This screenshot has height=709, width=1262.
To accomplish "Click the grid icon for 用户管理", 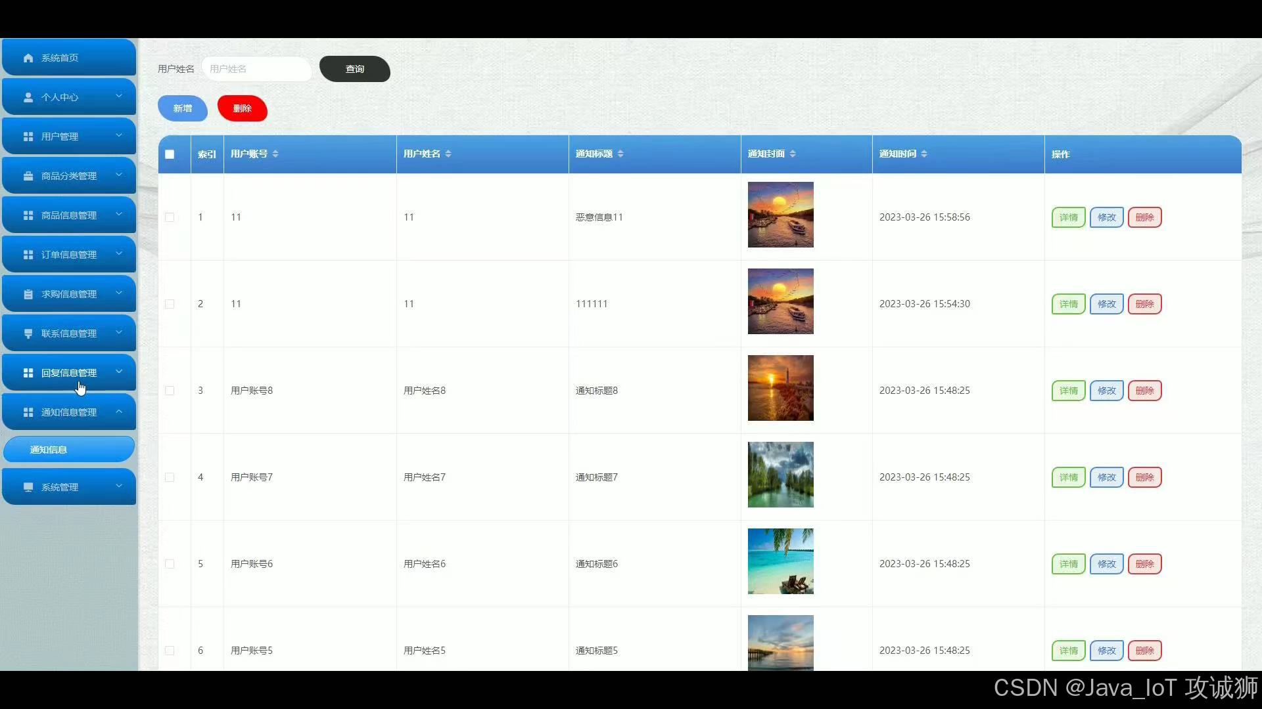I will (28, 137).
